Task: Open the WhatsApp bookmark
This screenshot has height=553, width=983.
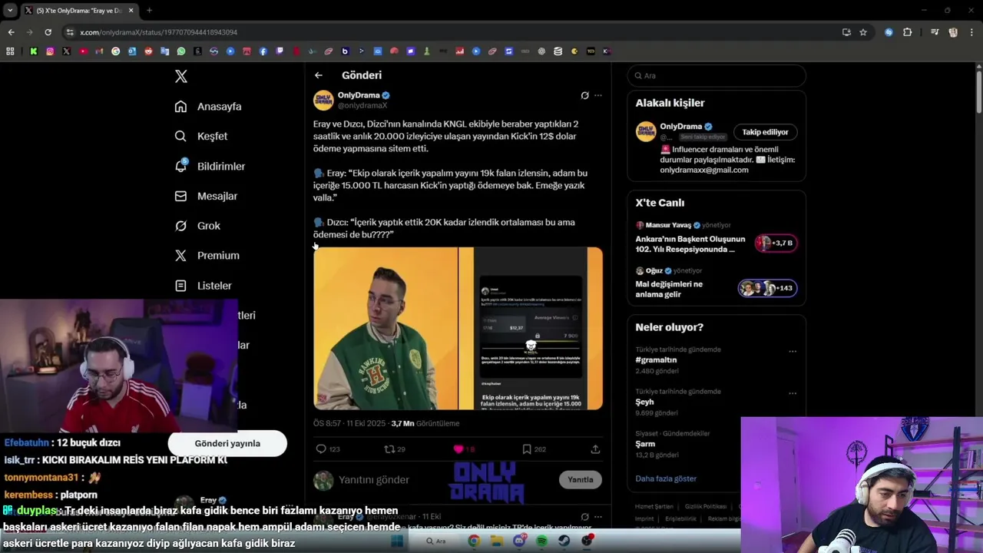Action: pos(181,51)
